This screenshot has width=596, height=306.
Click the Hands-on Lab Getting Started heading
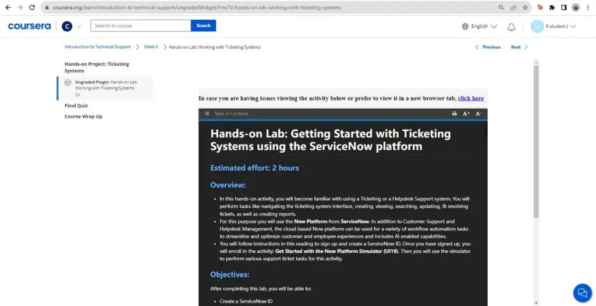[331, 140]
